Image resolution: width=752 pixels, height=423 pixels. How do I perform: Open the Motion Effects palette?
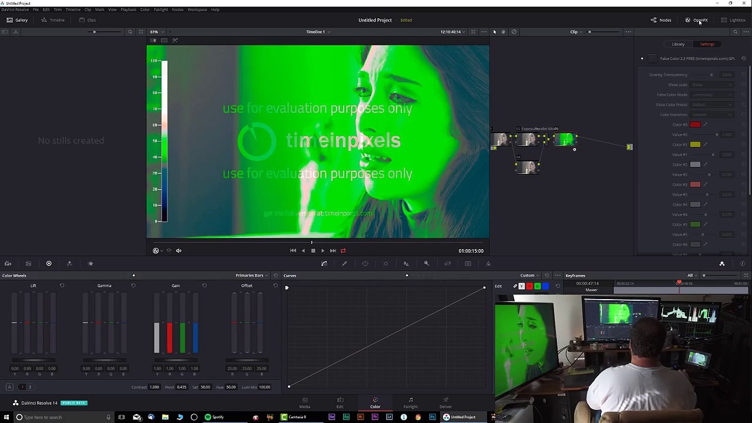coord(90,264)
